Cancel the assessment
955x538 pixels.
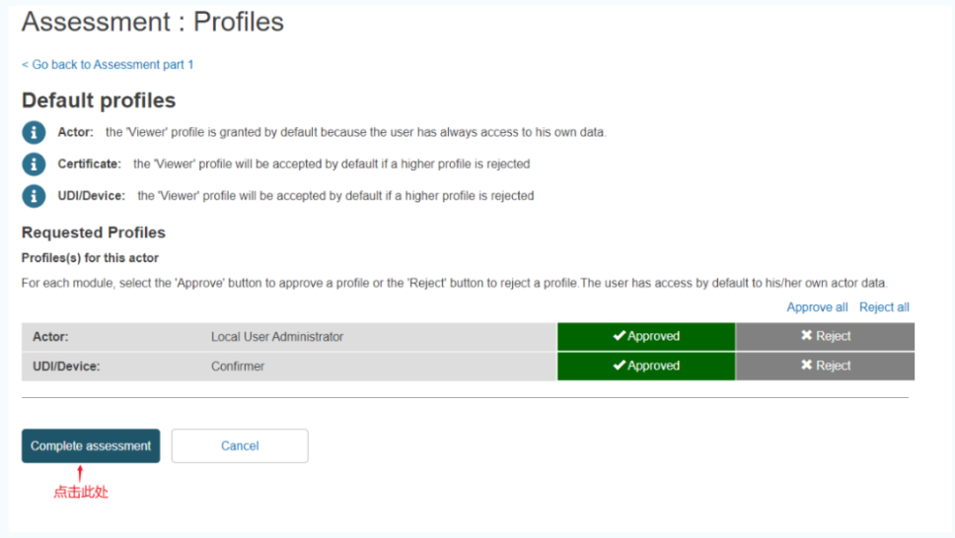pyautogui.click(x=240, y=445)
